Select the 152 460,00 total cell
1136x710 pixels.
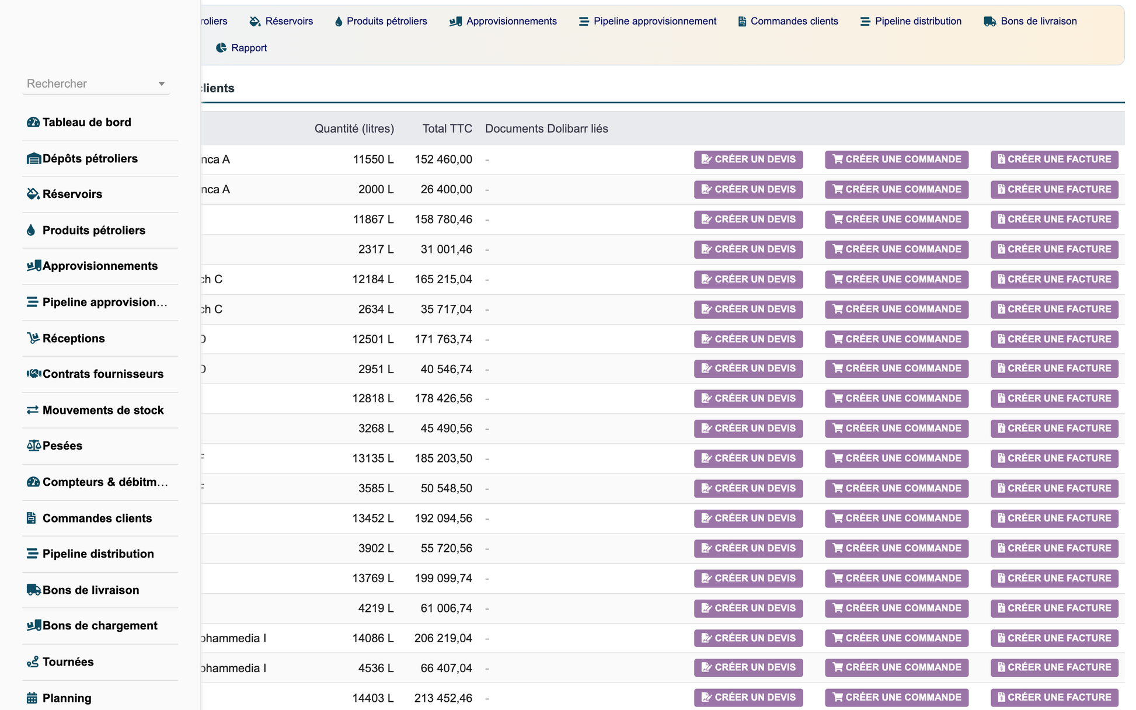tap(444, 159)
